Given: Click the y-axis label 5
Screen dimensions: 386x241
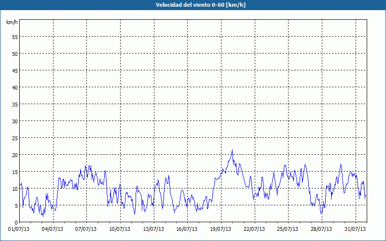Looking at the screenshot, I should click(x=16, y=206).
